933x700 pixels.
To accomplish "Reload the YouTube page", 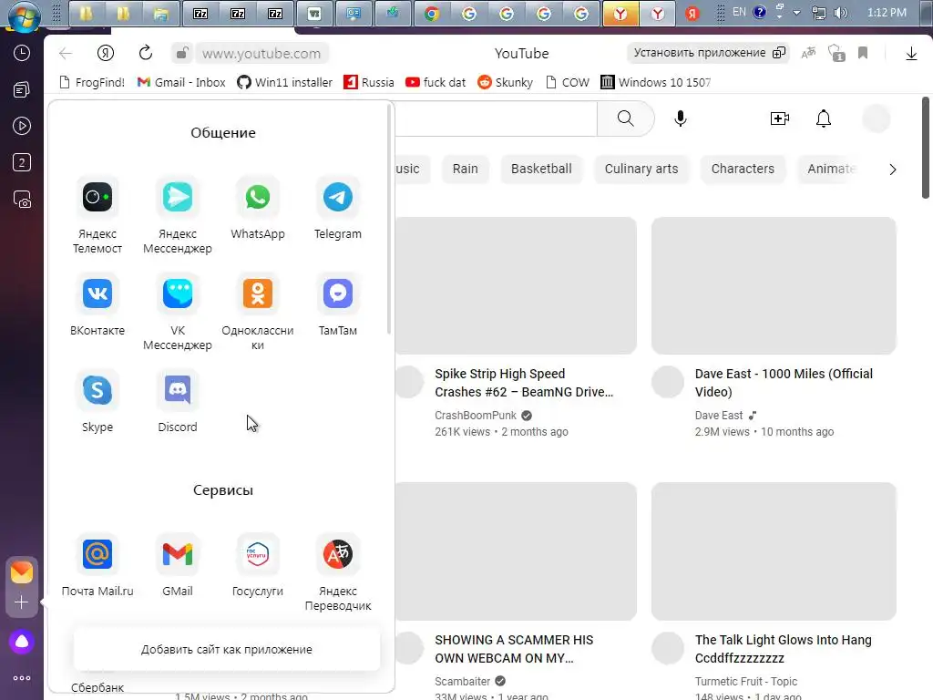I will [146, 53].
